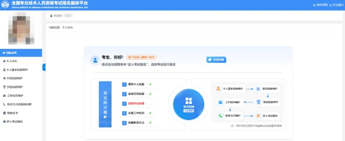Image resolution: width=345 pixels, height=141 pixels.
Task: Click the blurred profile photo thumbnail
Action: [x=21, y=28]
